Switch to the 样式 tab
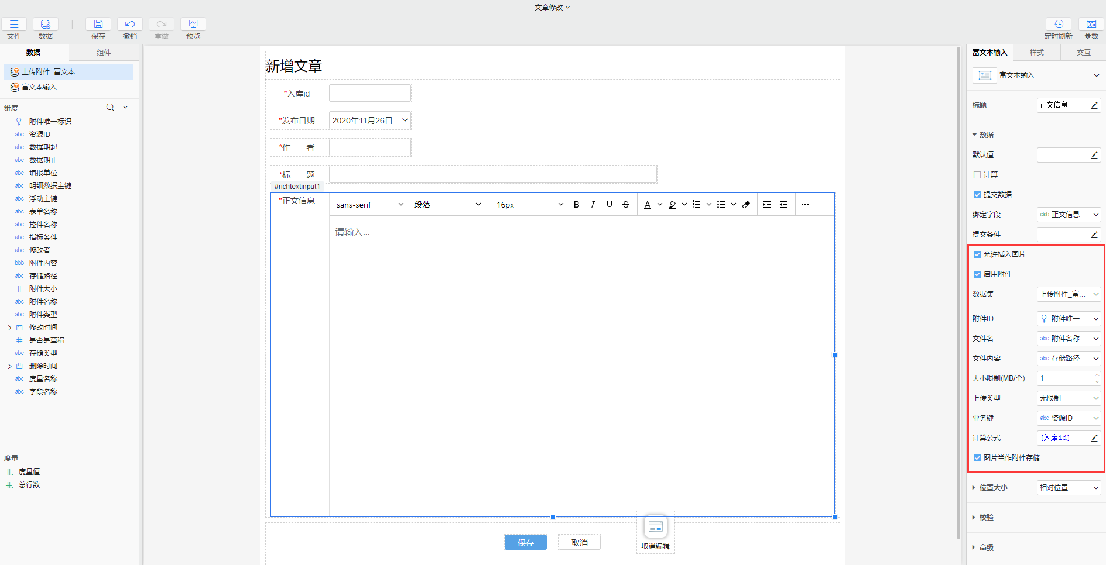1106x565 pixels. click(x=1037, y=53)
